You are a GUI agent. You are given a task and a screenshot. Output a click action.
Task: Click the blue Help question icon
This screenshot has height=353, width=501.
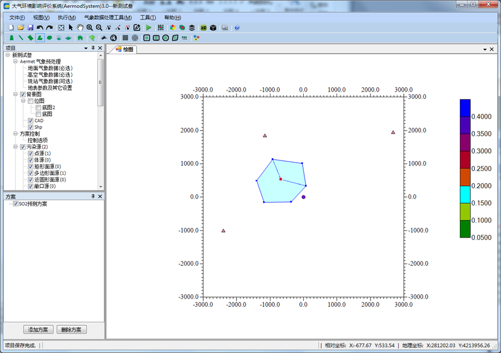coord(237,27)
